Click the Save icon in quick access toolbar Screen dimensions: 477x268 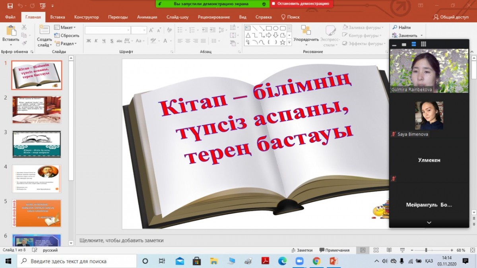click(x=10, y=6)
